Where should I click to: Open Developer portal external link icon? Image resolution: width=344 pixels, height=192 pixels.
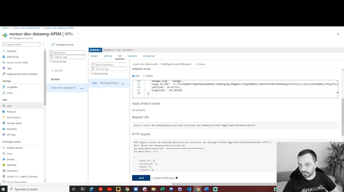53,44
